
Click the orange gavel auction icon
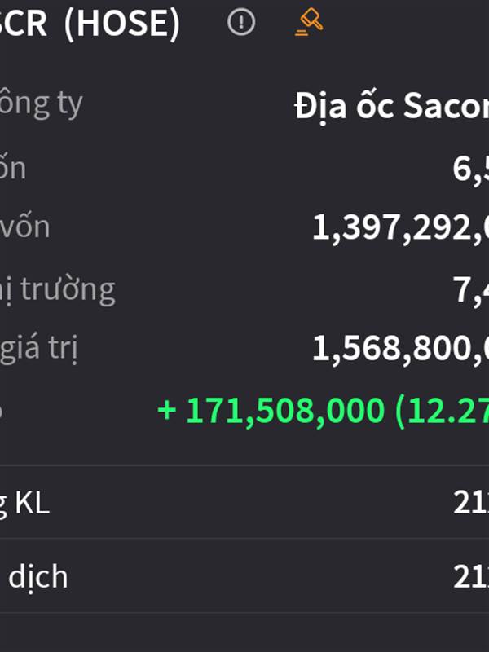pyautogui.click(x=310, y=22)
